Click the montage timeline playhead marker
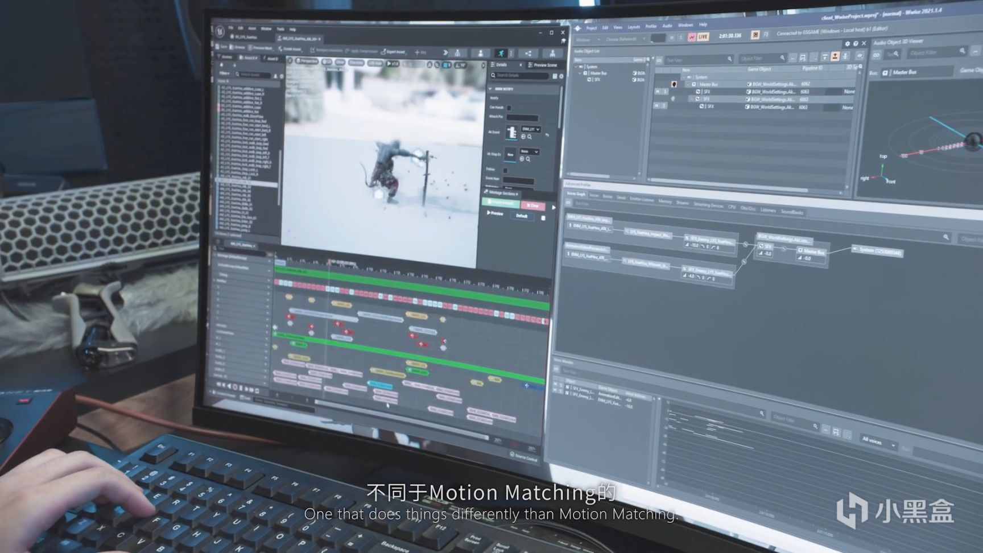 329,262
